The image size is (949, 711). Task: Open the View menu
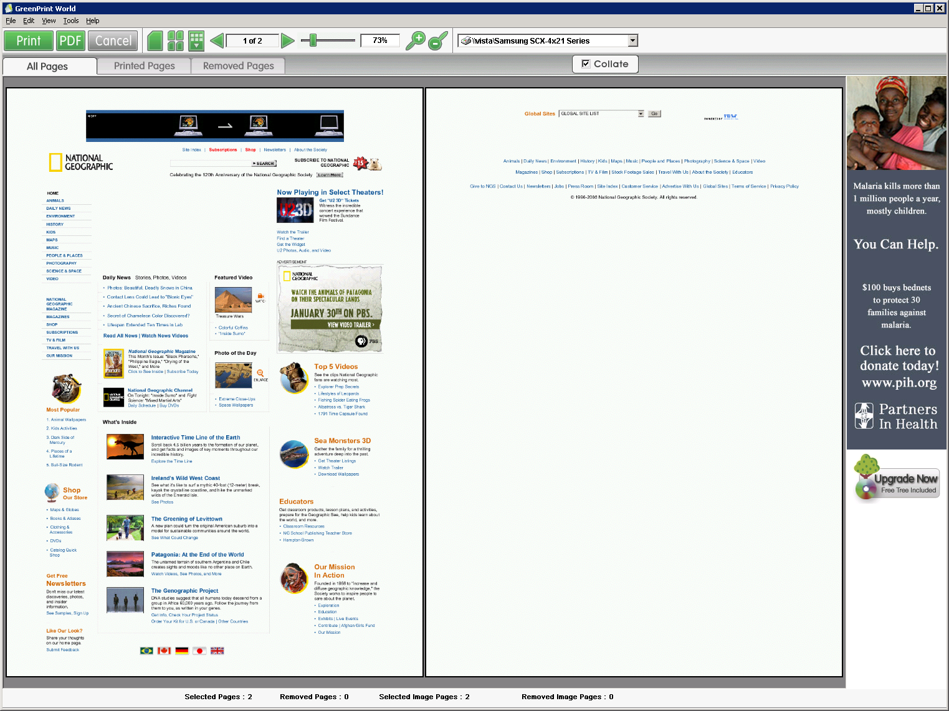[x=49, y=21]
